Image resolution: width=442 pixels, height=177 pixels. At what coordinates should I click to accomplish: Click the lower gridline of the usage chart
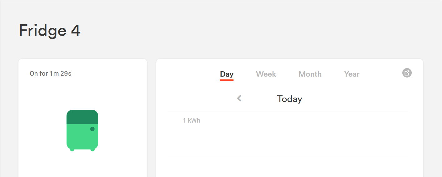(288, 157)
